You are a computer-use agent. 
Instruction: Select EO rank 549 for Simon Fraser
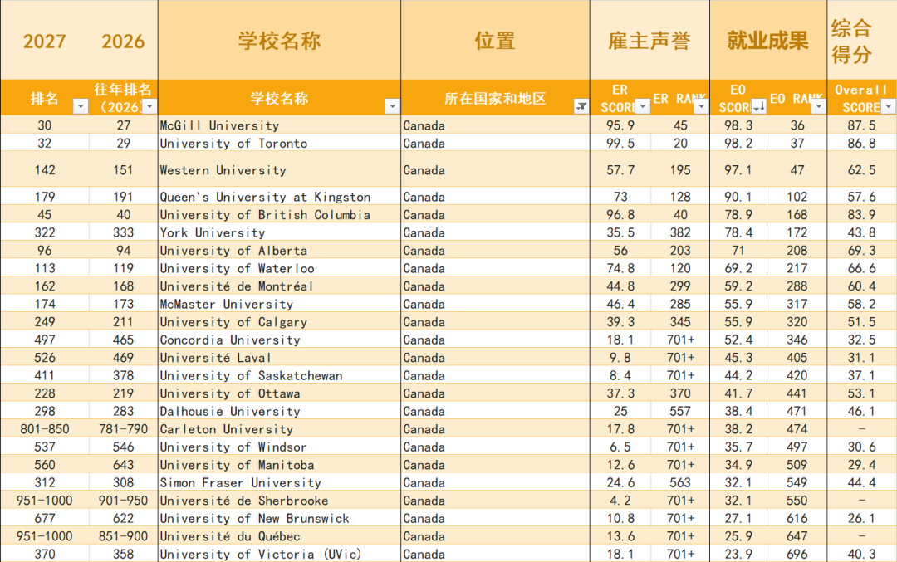[x=797, y=482]
